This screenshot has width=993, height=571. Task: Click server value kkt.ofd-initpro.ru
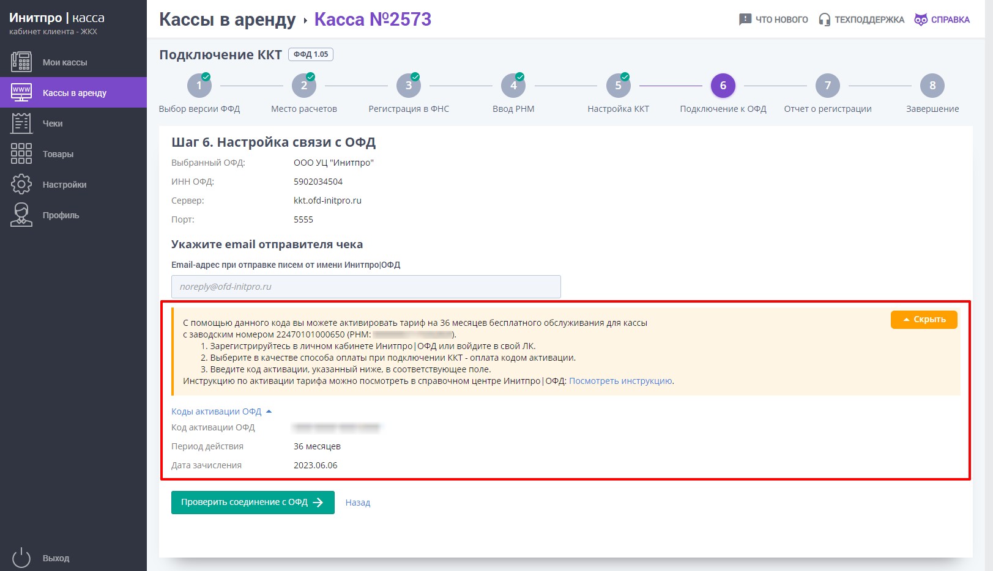pyautogui.click(x=327, y=201)
